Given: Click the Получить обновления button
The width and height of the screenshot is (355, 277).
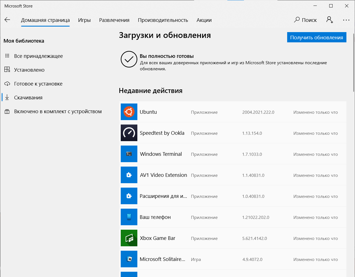Looking at the screenshot, I should (317, 37).
